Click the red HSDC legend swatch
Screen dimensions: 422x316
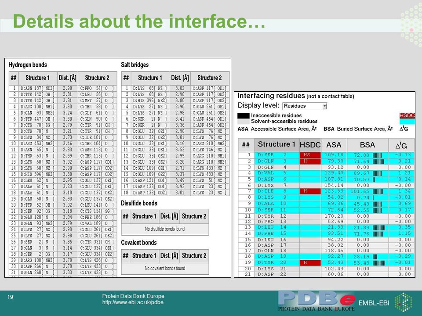click(x=407, y=115)
